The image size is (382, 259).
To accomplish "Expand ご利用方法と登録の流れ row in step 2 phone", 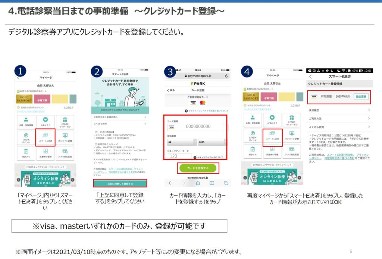I will [120, 117].
